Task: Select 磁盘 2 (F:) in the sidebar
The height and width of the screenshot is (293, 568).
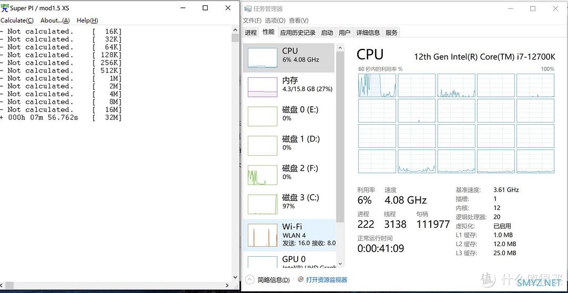Action: [x=289, y=175]
